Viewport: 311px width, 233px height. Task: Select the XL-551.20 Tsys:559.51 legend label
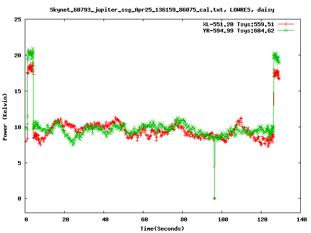click(x=238, y=24)
